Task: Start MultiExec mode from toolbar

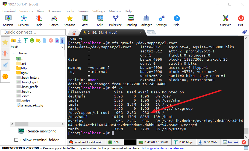Action: coord(115,21)
